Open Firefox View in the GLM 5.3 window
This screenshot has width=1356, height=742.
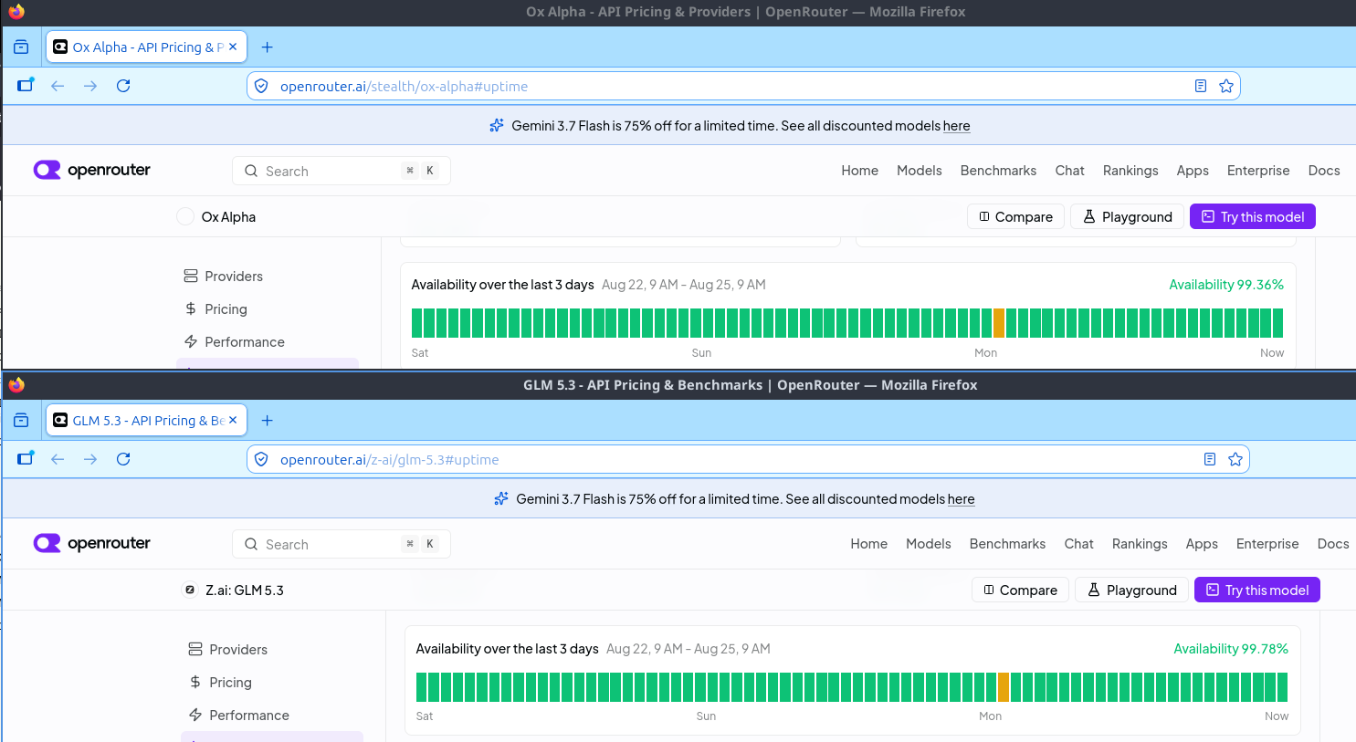tap(21, 421)
